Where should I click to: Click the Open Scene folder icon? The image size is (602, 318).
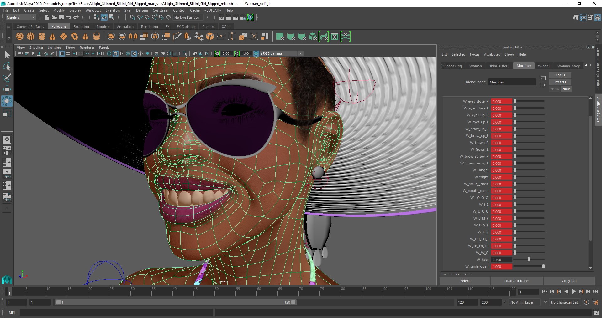coord(54,18)
